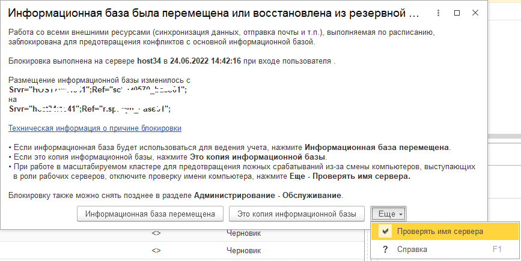Viewport: 521px width, 261px height.
Task: Open 'Техническая информация о причине блокировки' link
Action: point(95,128)
